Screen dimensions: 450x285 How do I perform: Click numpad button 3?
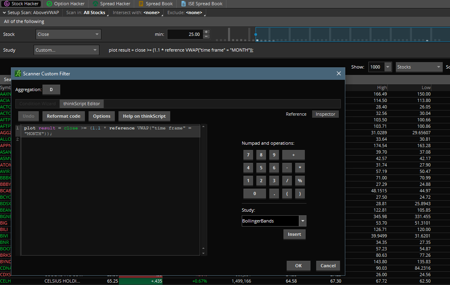(x=274, y=181)
